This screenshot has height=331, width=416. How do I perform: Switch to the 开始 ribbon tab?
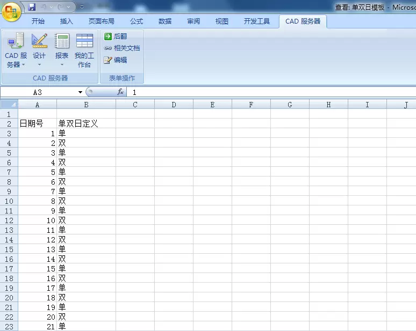click(38, 21)
